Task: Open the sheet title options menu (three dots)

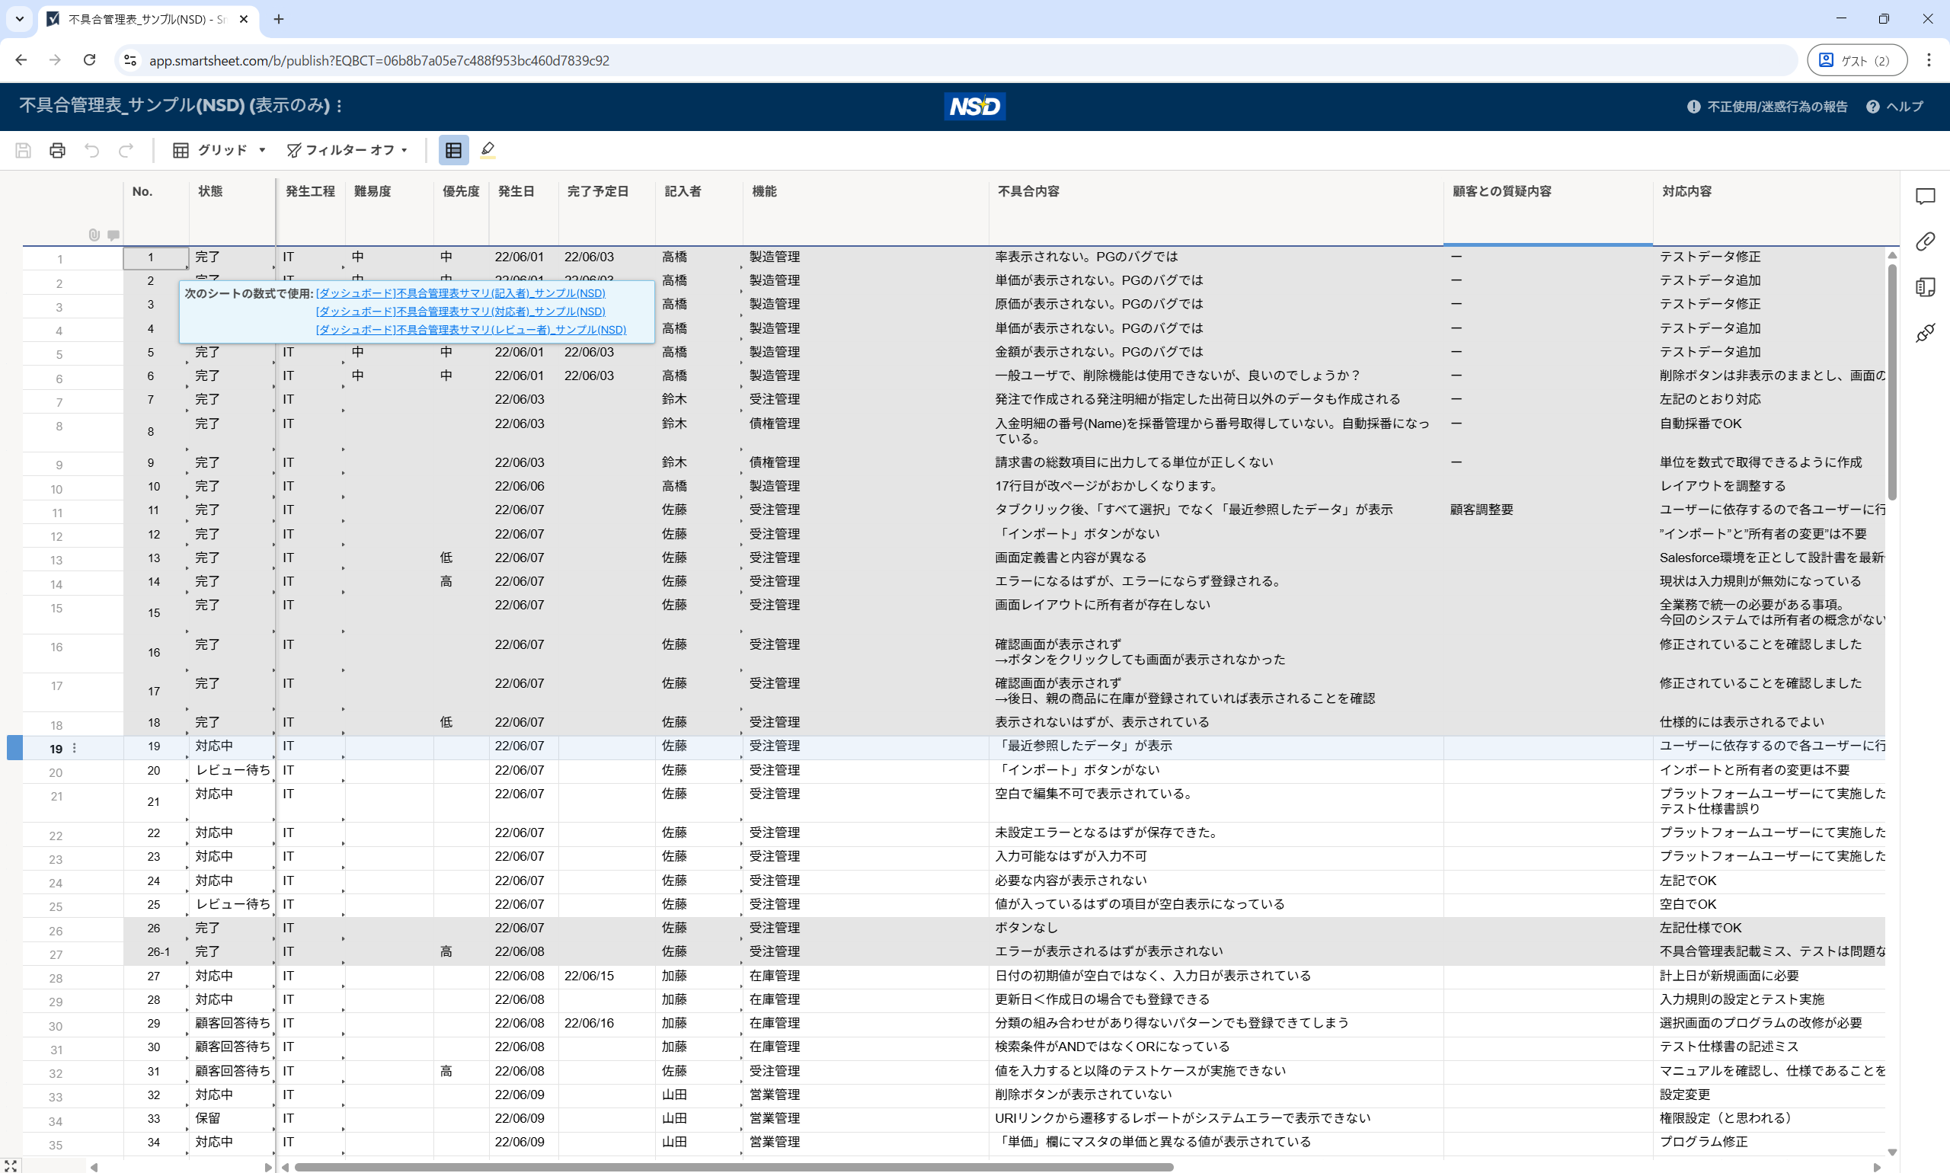Action: coord(339,106)
